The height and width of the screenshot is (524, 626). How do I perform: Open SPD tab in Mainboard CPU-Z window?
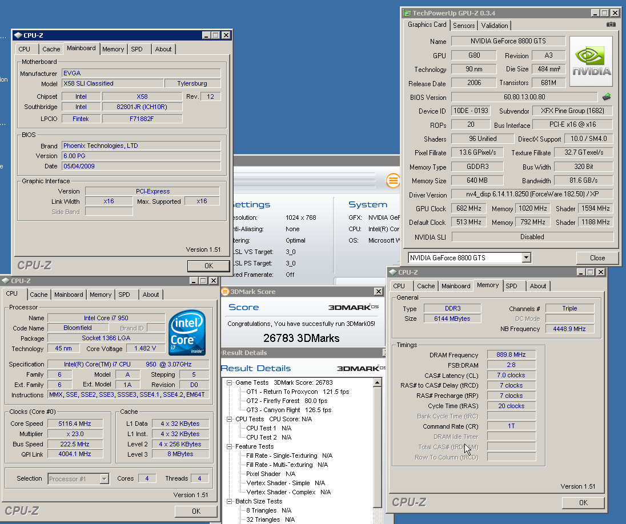pos(137,49)
